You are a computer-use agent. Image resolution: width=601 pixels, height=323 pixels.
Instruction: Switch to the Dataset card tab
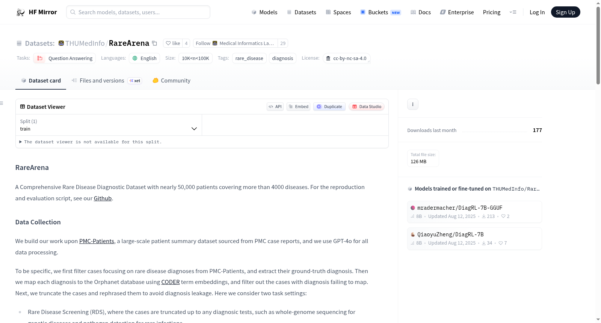(41, 81)
